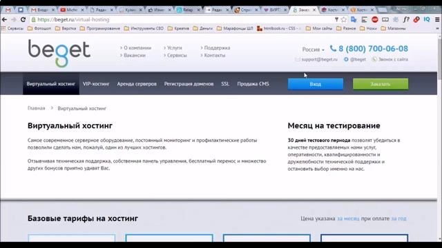This screenshot has height=248, width=442.
Task: Expand the Россия region dropdown
Action: tap(313, 50)
